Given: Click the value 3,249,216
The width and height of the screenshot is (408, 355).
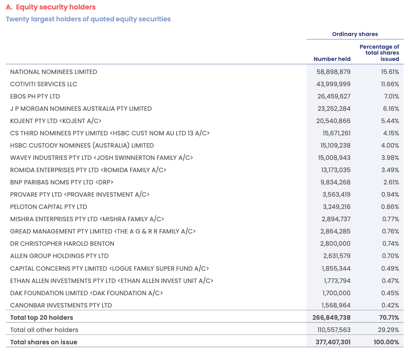Looking at the screenshot, I should click(x=337, y=207).
